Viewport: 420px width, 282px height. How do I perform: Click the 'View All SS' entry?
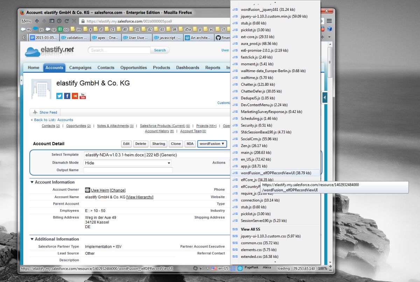276,229
